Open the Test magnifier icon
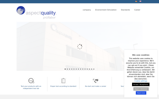This screenshot has height=99, width=159. [x=31, y=81]
